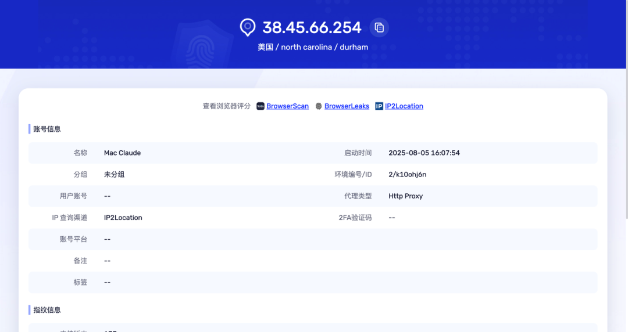628x332 pixels.
Task: Click the IP2Location logo icon
Action: 379,106
